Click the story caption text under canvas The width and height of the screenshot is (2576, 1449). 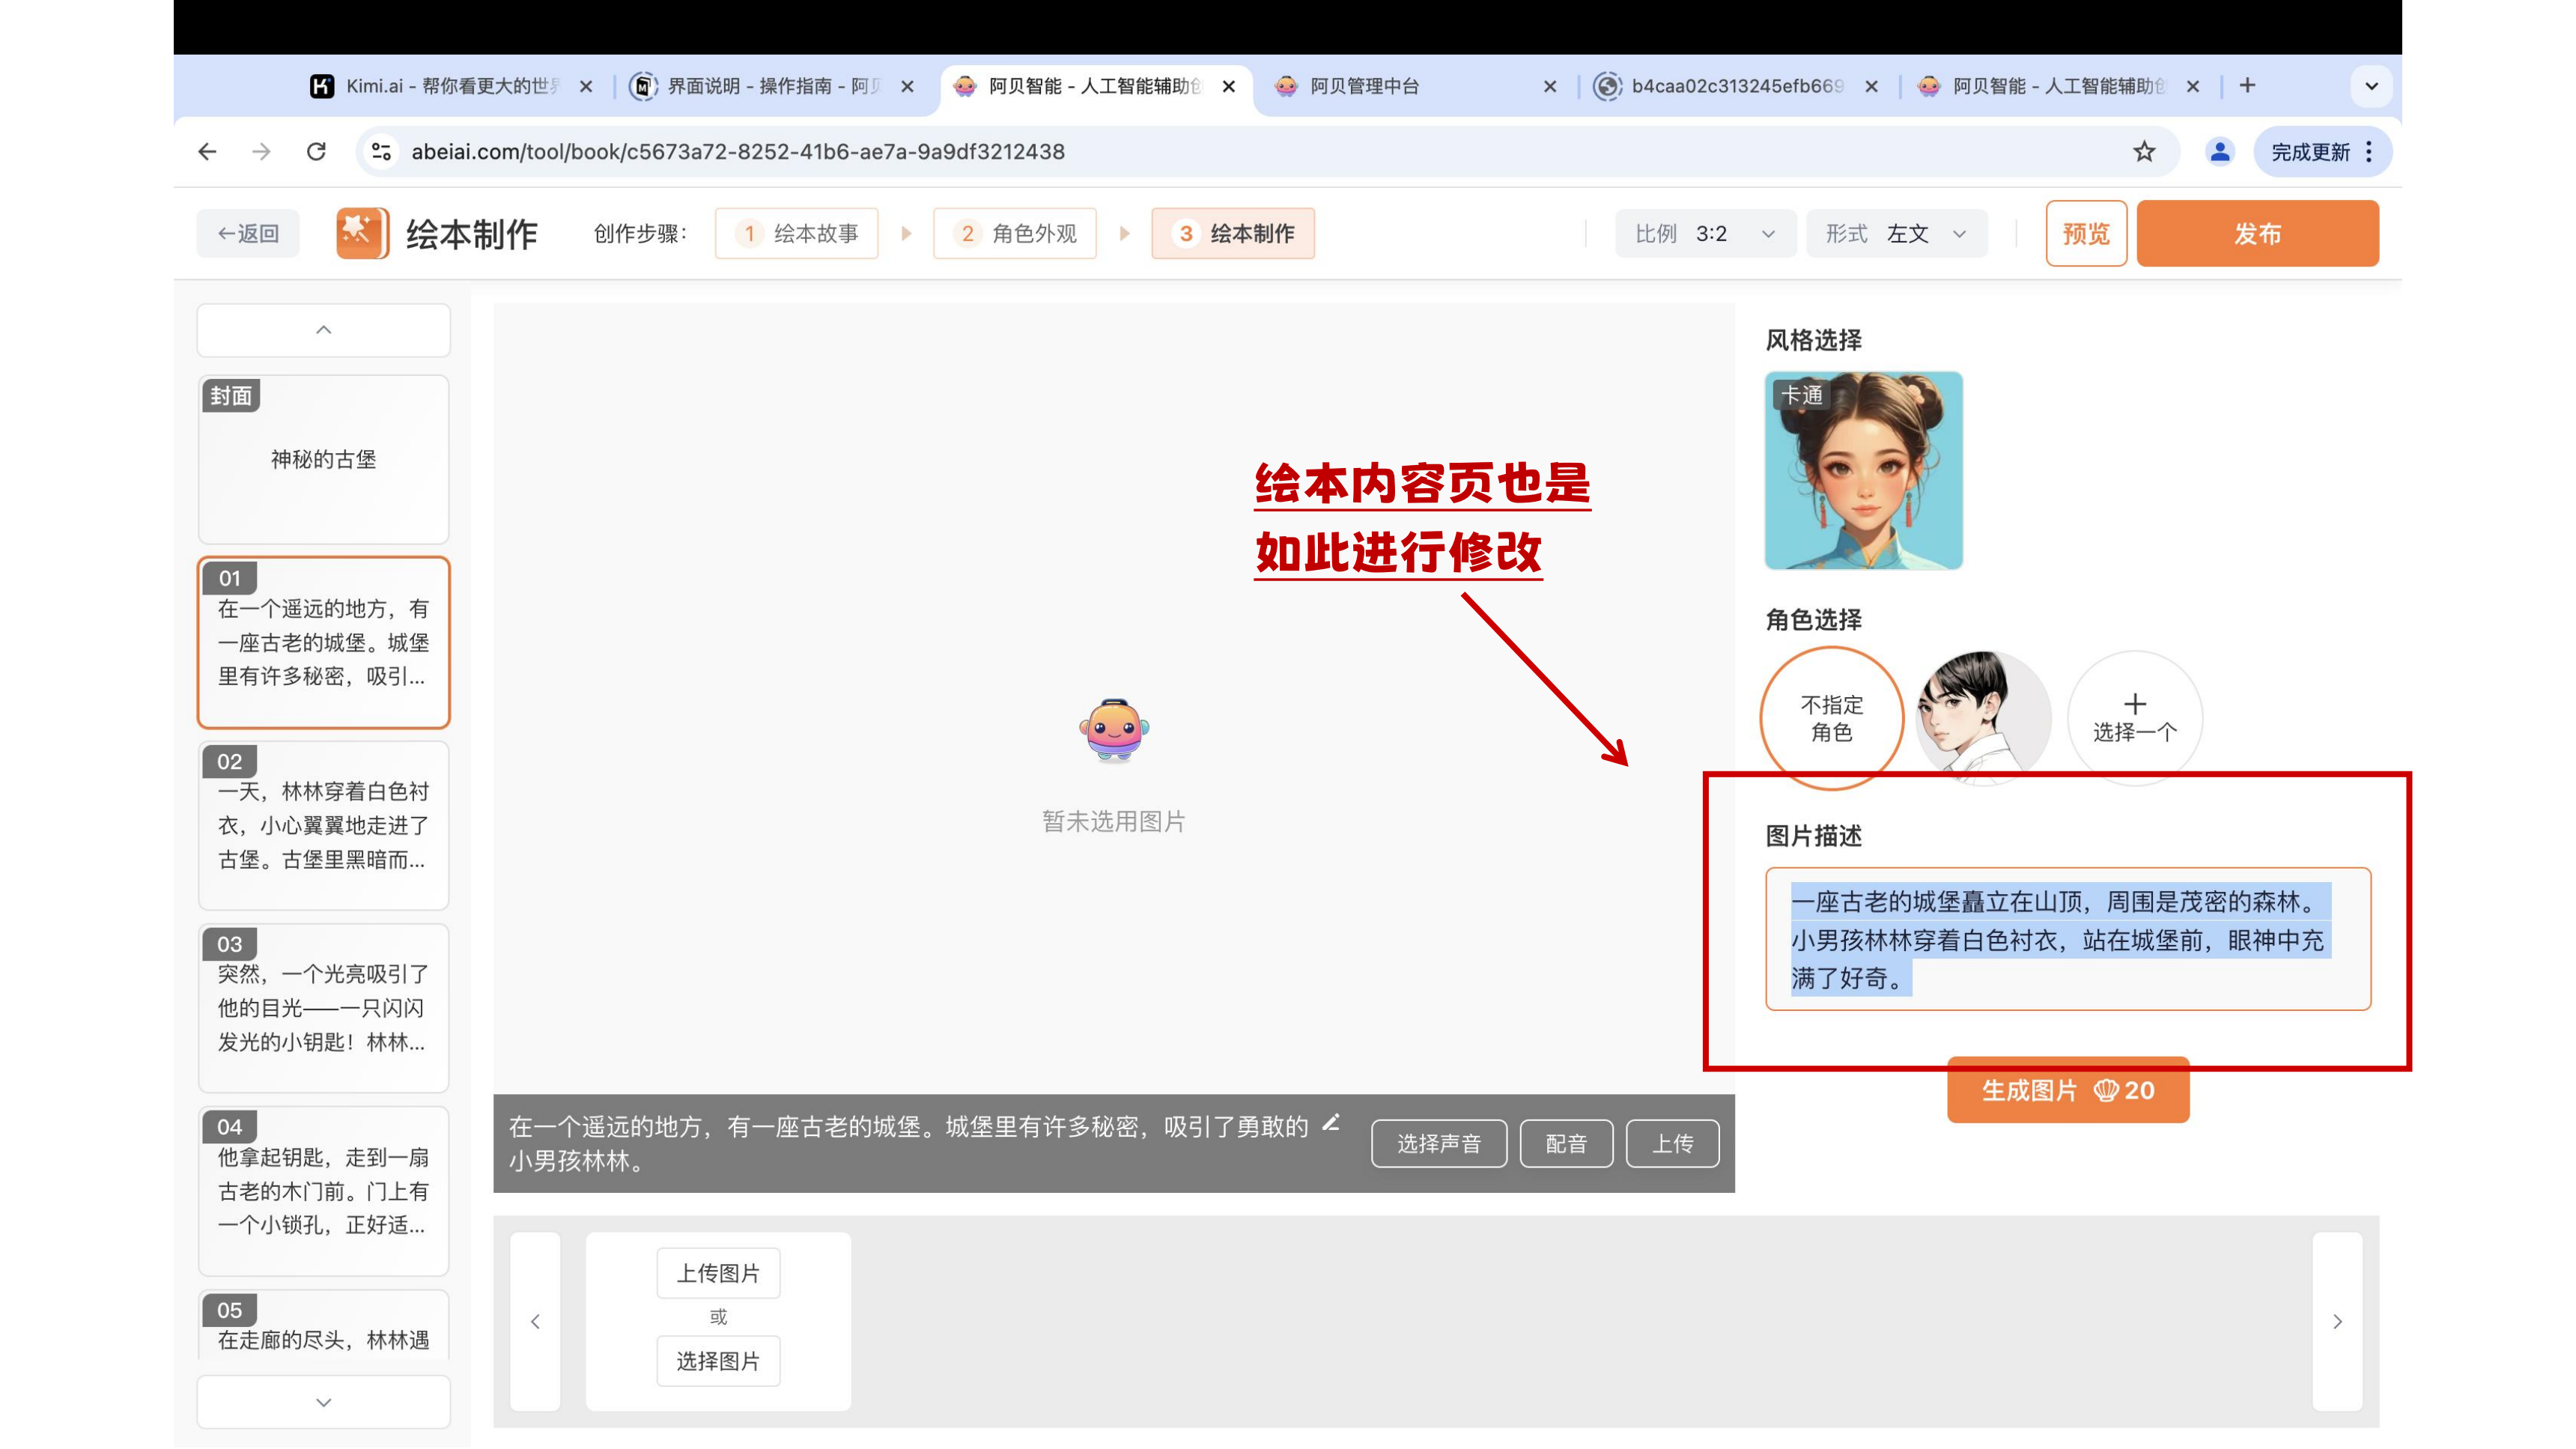[908, 1143]
